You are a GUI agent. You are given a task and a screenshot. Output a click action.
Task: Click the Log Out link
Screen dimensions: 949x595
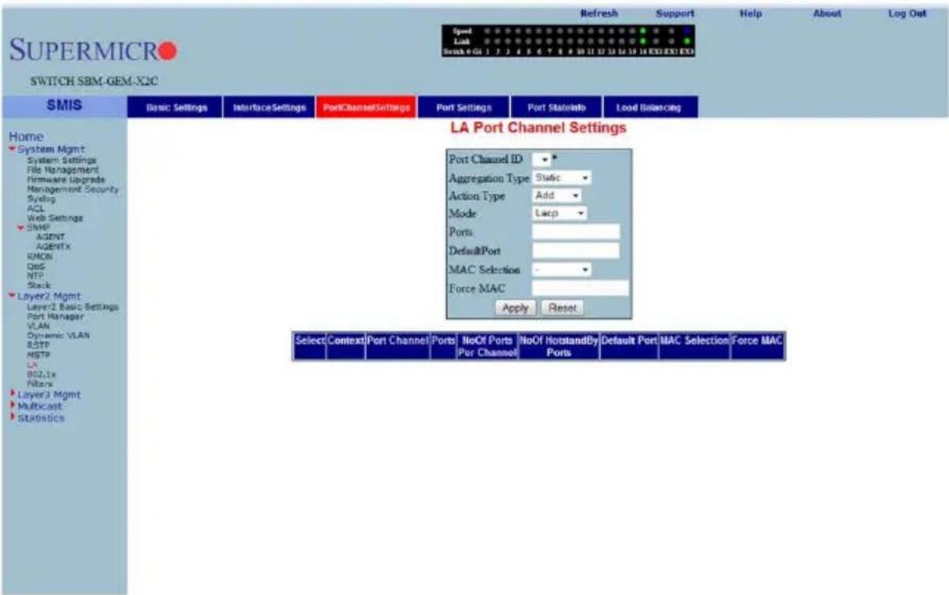point(906,13)
